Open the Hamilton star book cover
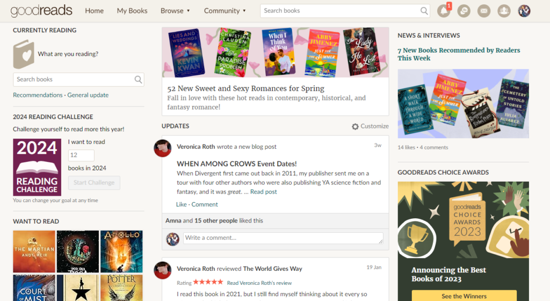 77,288
